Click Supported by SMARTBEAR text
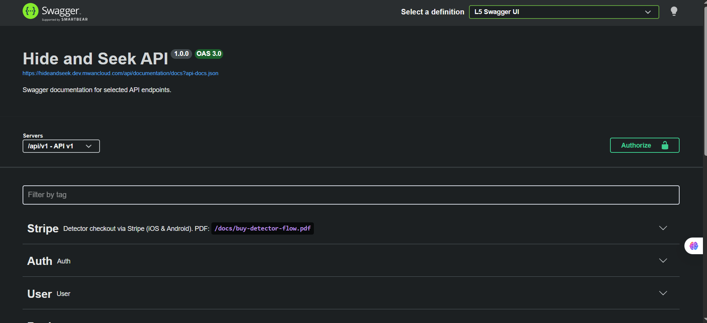This screenshot has width=707, height=323. [65, 20]
